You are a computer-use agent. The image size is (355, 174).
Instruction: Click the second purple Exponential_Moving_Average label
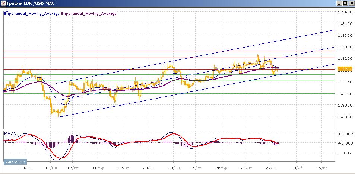(x=89, y=13)
